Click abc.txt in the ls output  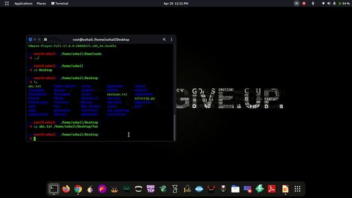[x=35, y=86]
